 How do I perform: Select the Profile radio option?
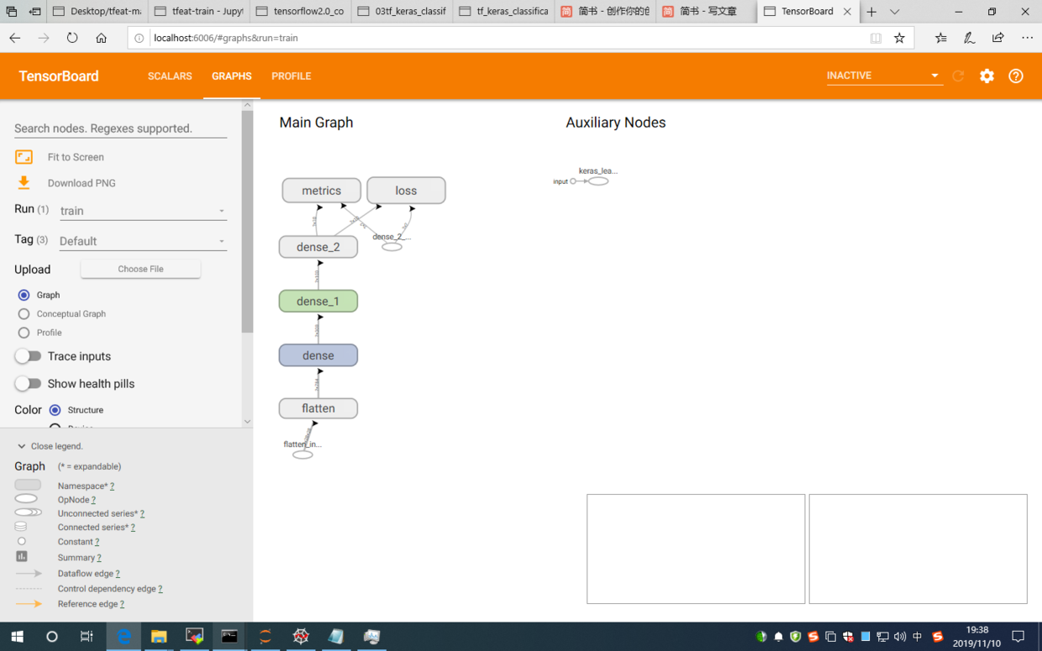tap(24, 333)
